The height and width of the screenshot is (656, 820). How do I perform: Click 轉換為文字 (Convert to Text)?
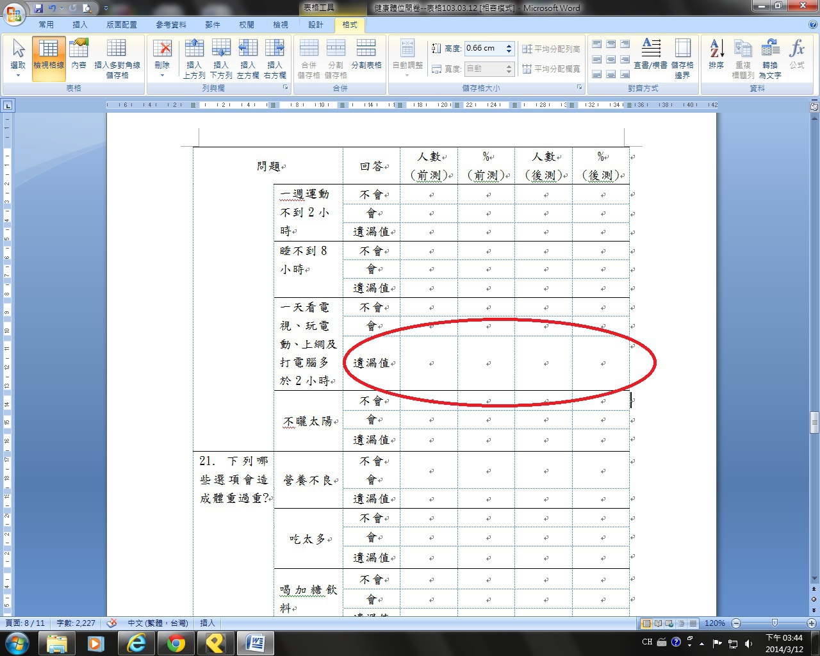(x=770, y=58)
